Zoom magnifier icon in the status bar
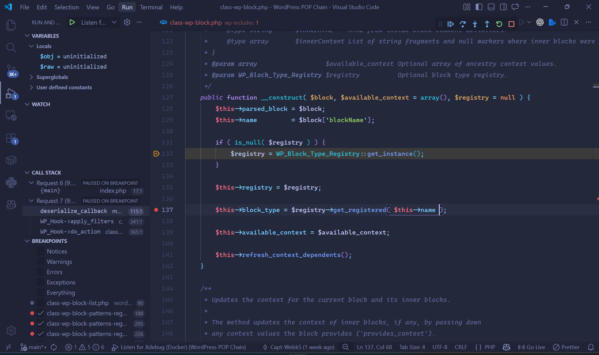 coord(346,347)
